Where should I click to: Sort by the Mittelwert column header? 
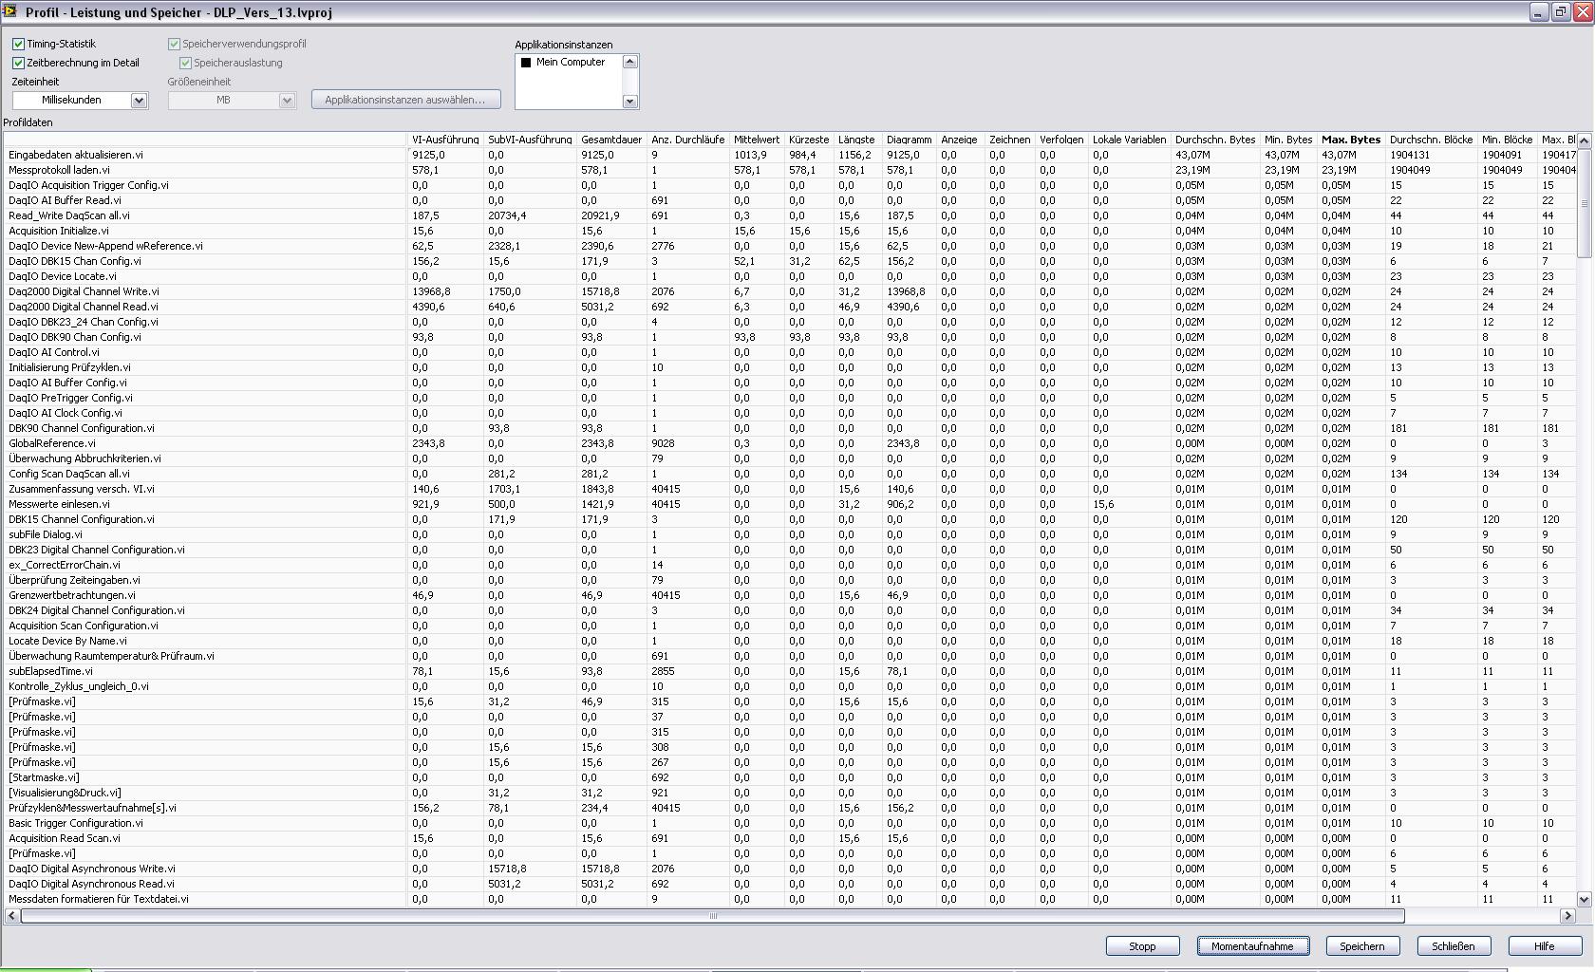(x=757, y=140)
